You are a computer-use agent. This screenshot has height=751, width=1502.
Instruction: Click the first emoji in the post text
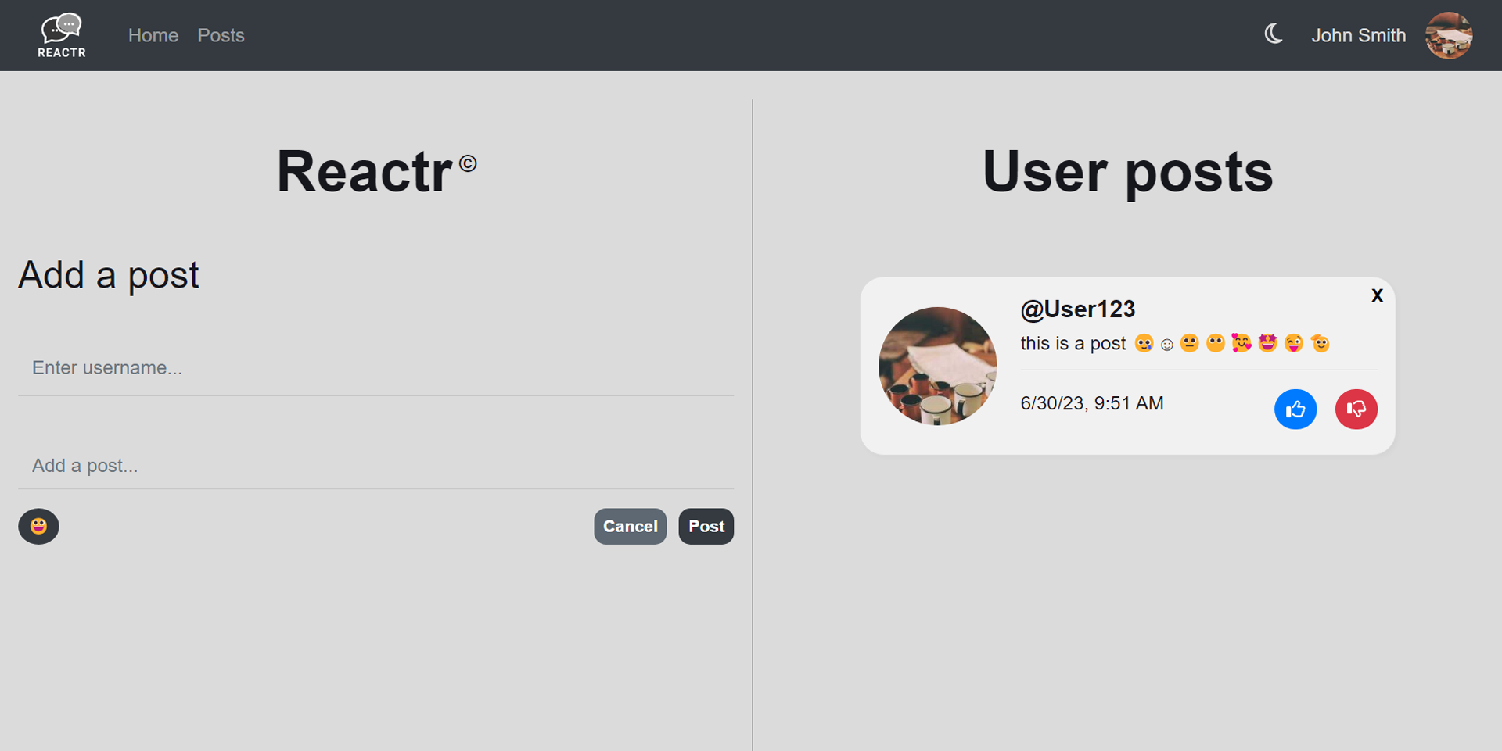(x=1144, y=343)
